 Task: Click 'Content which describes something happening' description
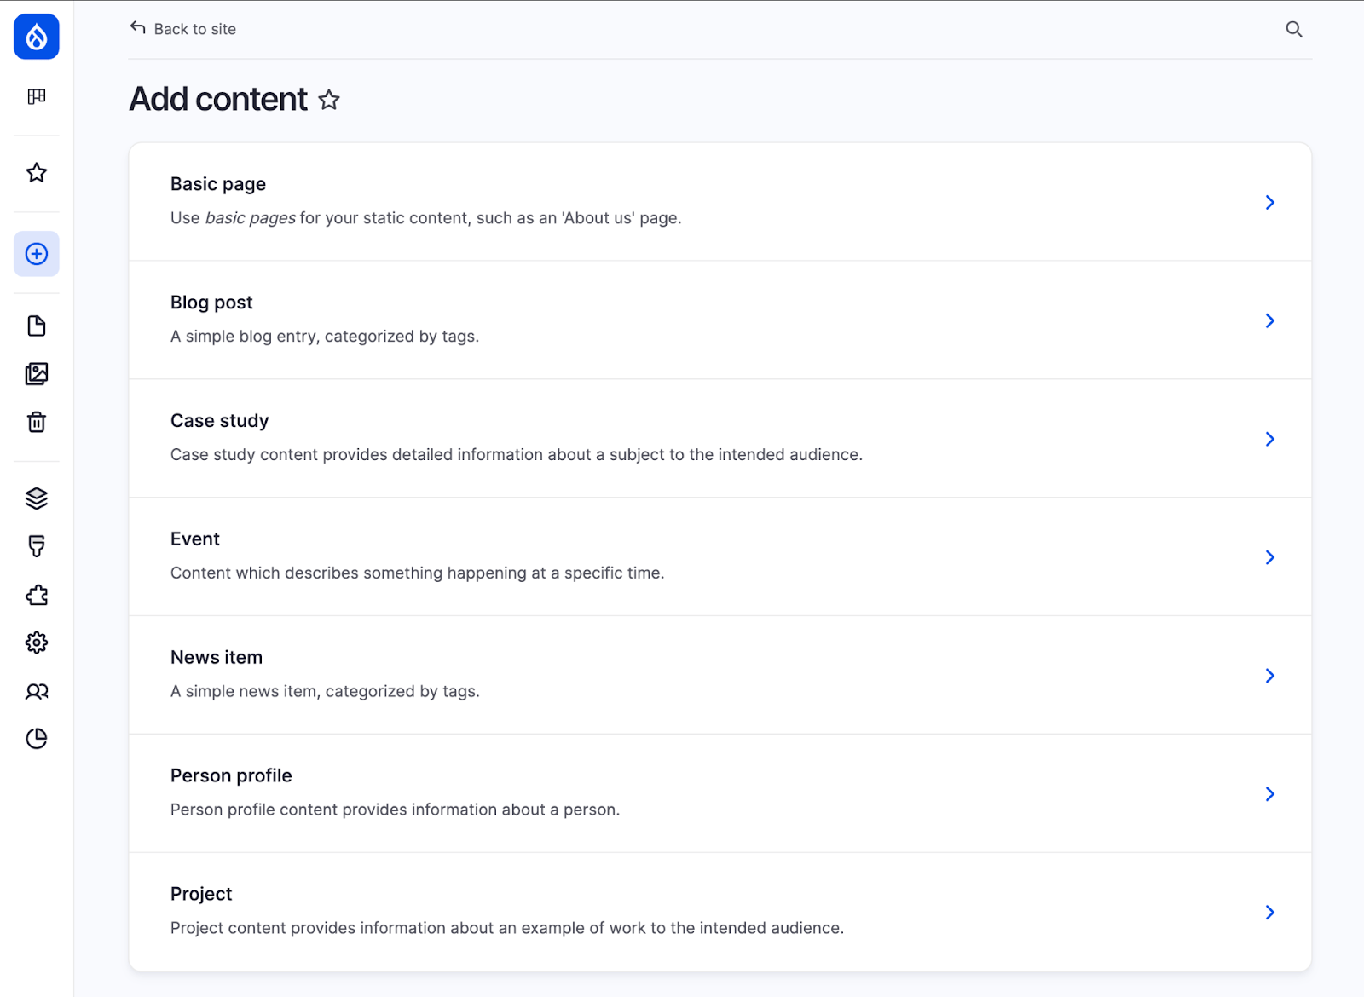pyautogui.click(x=417, y=573)
